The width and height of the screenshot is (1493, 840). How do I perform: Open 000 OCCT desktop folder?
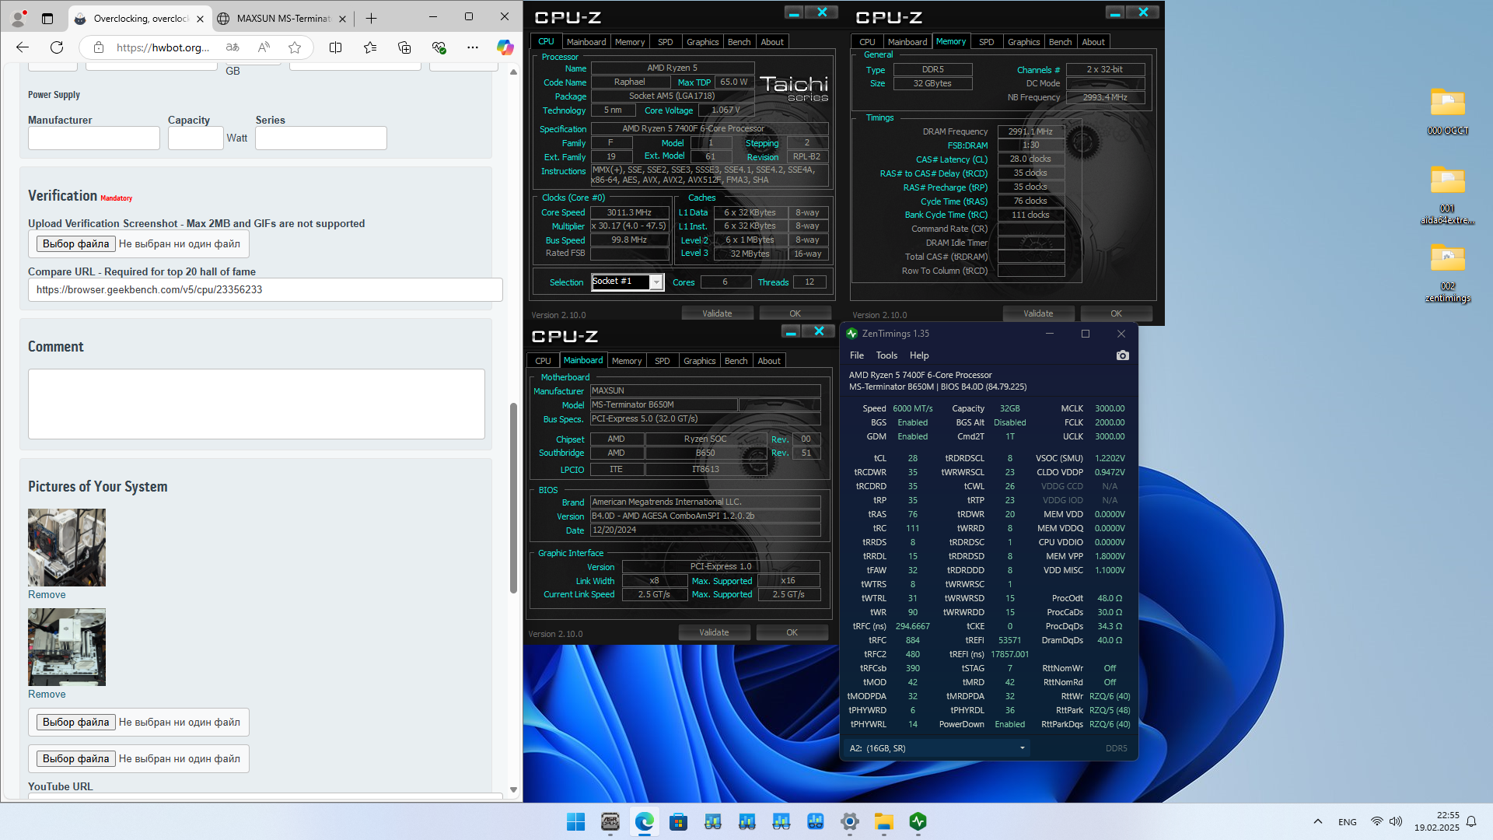[1447, 112]
